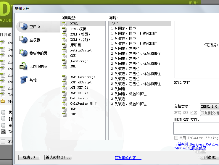
Task: Click the XSLT (片断) file icon
Action: [65, 40]
